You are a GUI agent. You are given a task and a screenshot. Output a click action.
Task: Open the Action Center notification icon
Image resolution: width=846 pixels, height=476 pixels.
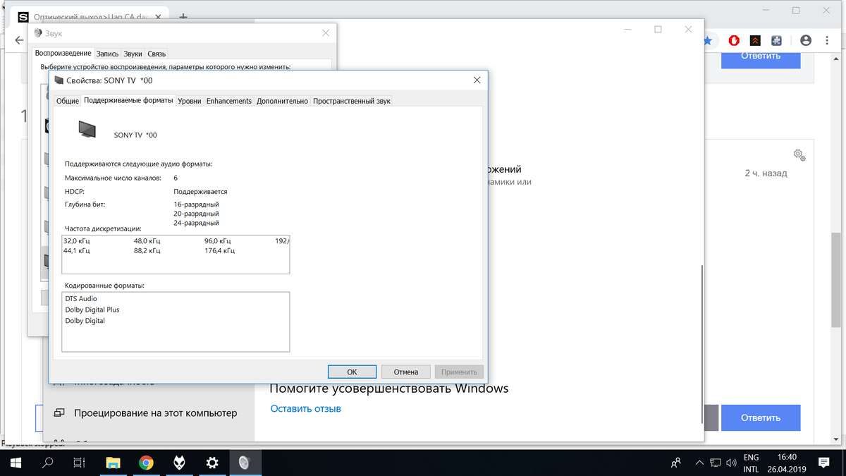click(x=823, y=463)
